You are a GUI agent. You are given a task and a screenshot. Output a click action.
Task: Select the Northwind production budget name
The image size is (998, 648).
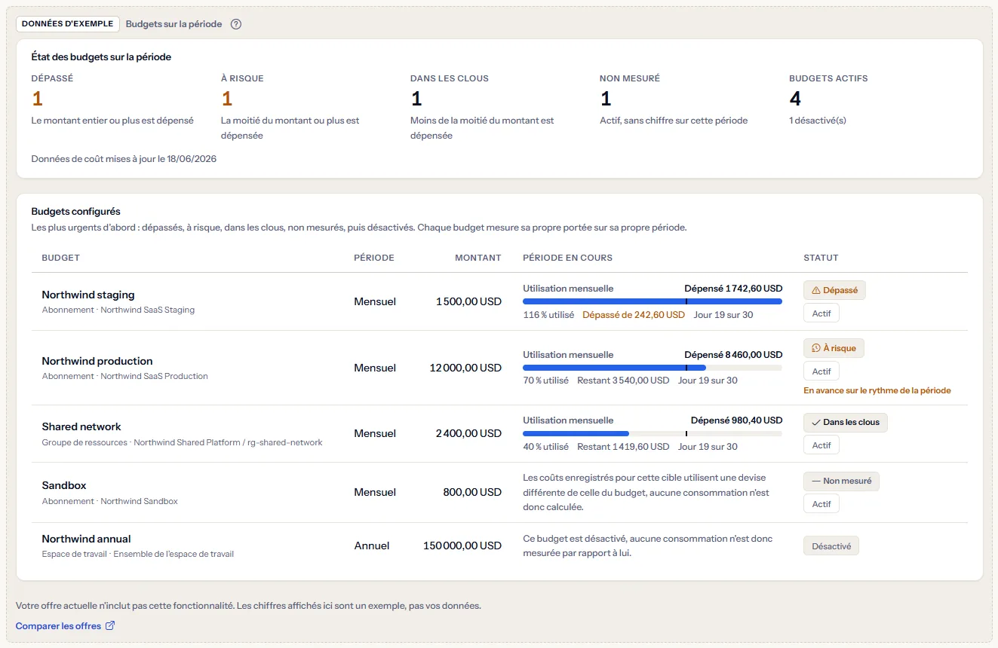[x=97, y=361]
